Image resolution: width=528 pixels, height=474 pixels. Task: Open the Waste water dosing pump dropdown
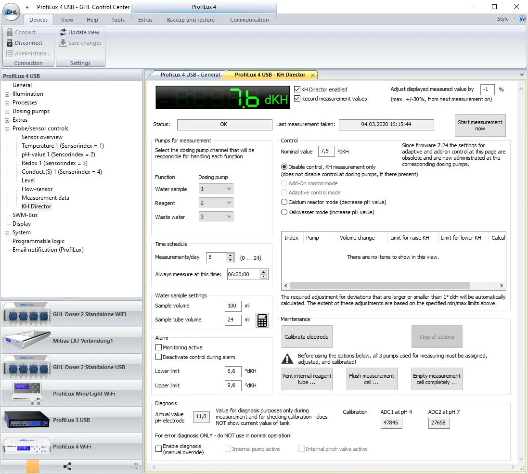[216, 217]
